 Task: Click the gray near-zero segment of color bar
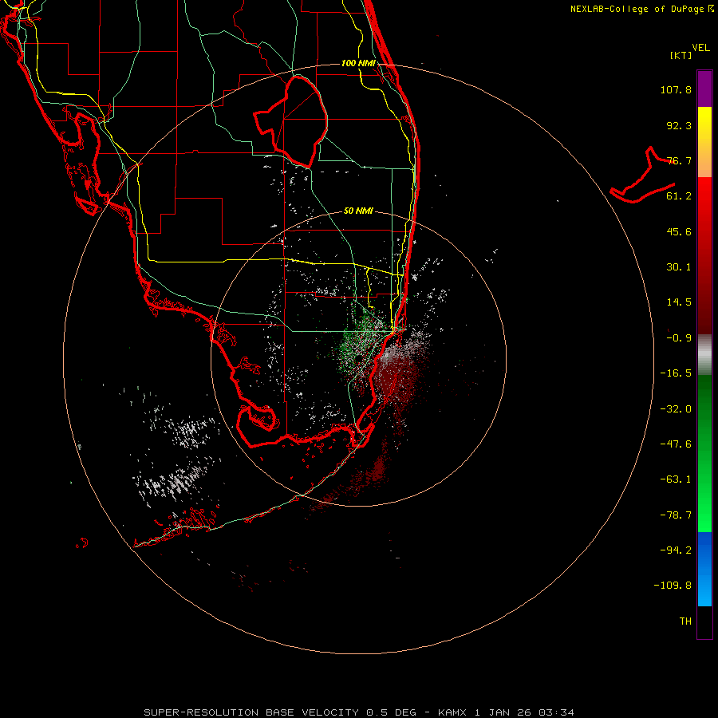click(704, 354)
